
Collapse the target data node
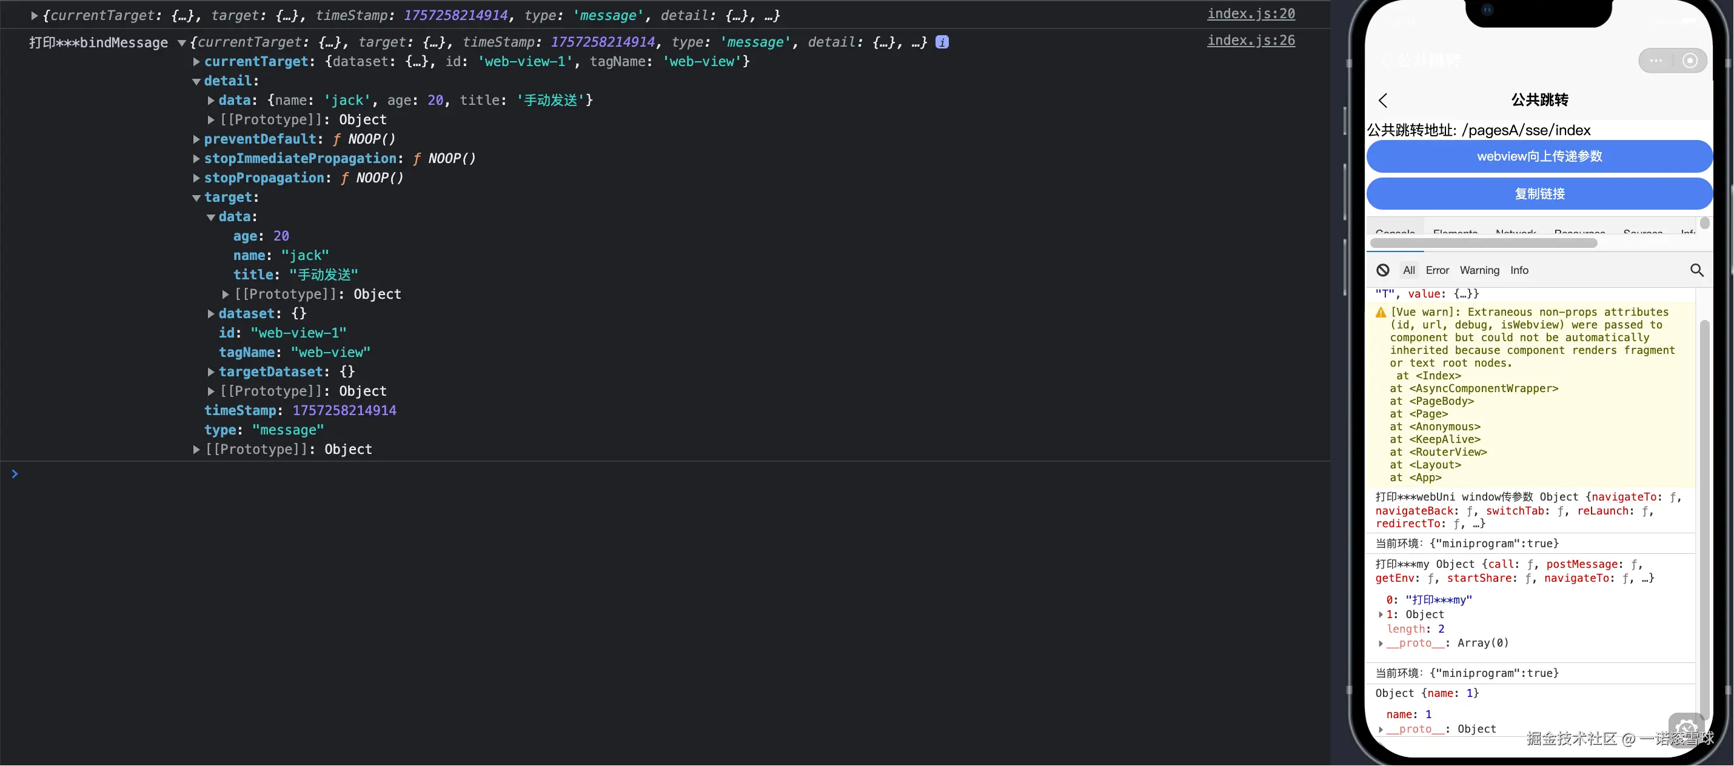coord(211,218)
